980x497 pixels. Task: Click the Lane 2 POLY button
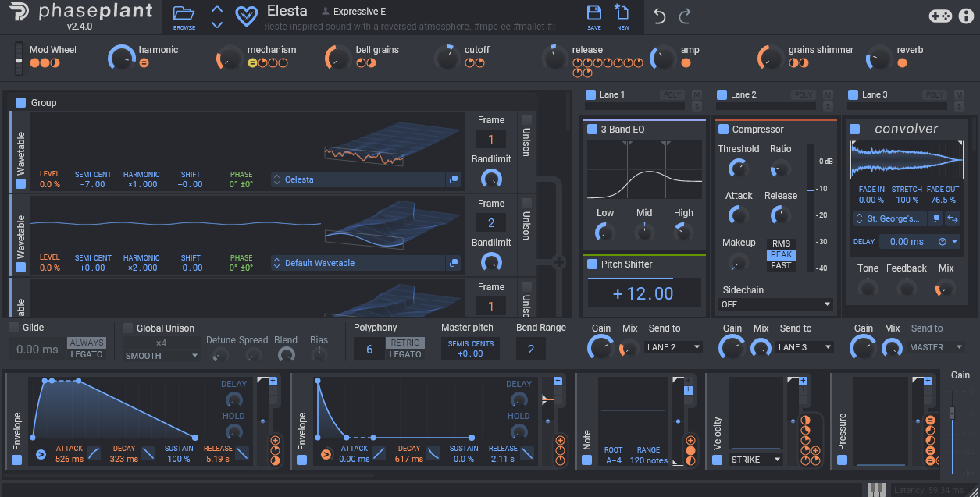pos(803,95)
